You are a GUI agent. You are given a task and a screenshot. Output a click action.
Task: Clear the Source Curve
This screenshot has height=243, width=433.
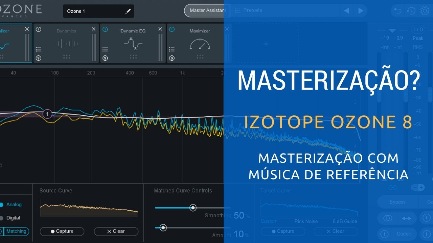pos(116,231)
